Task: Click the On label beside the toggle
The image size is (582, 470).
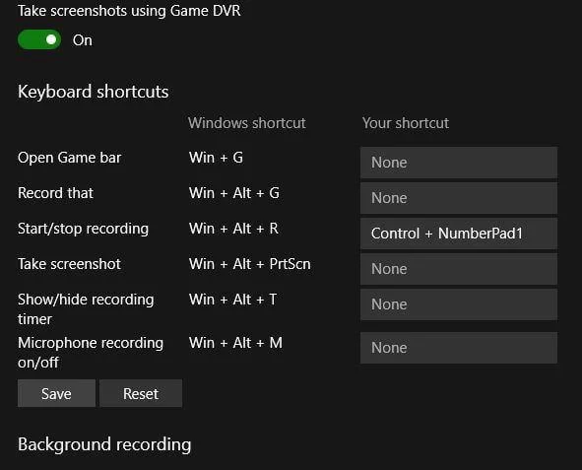Action: pyautogui.click(x=83, y=40)
